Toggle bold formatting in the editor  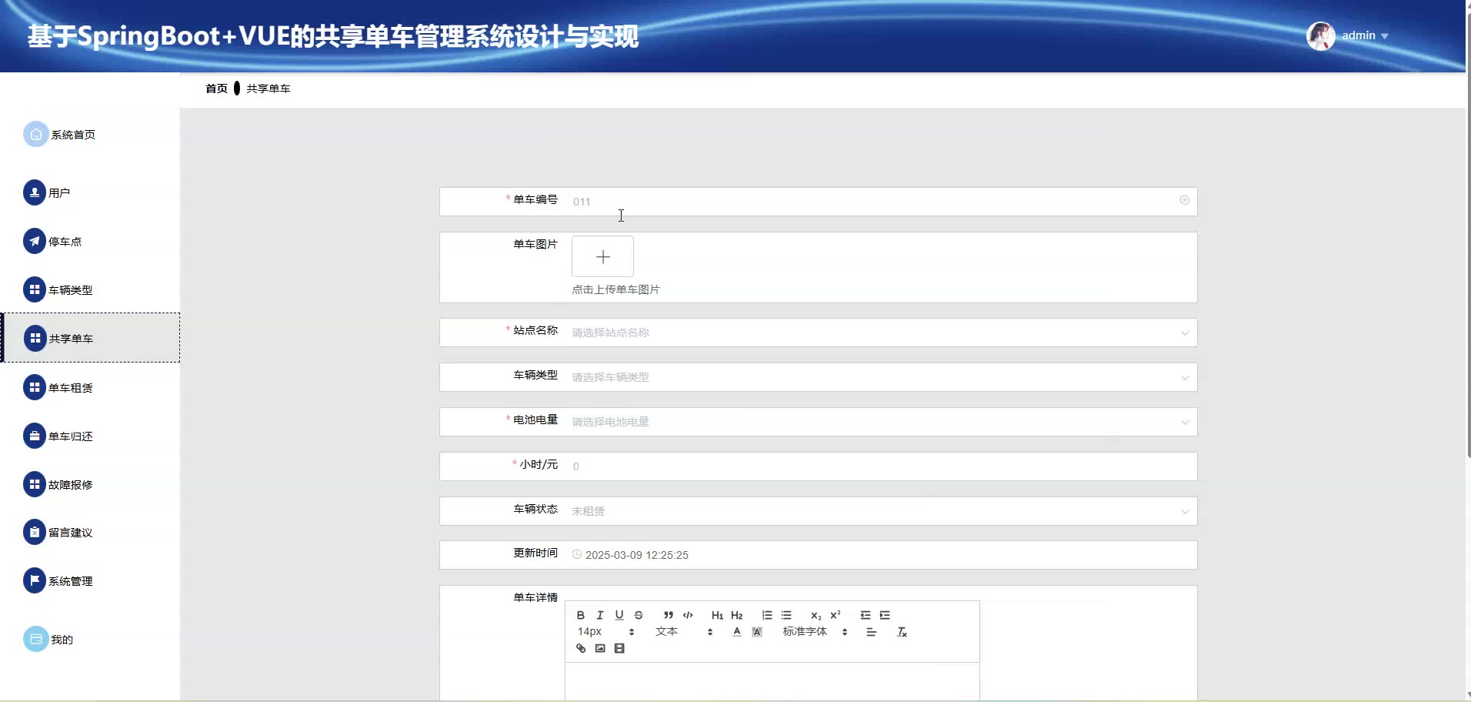(x=581, y=615)
